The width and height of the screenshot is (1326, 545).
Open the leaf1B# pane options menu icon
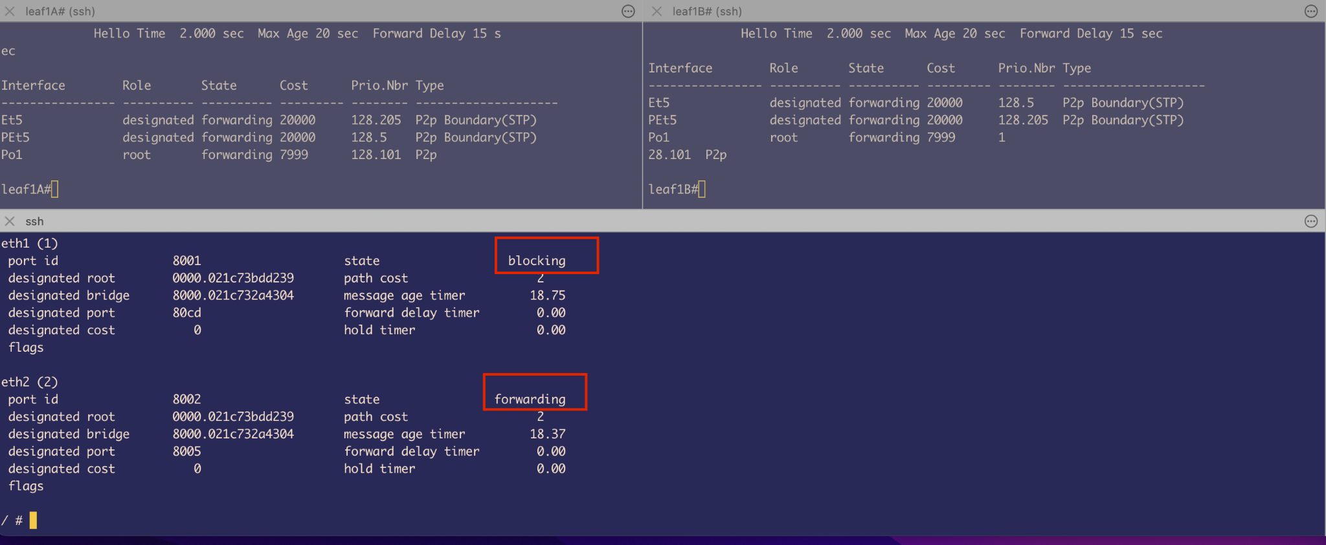click(1311, 11)
